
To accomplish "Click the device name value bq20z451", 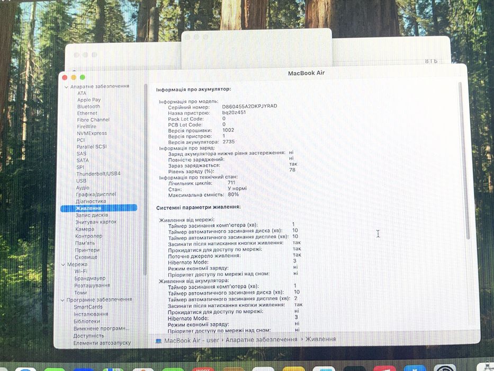I will point(234,112).
